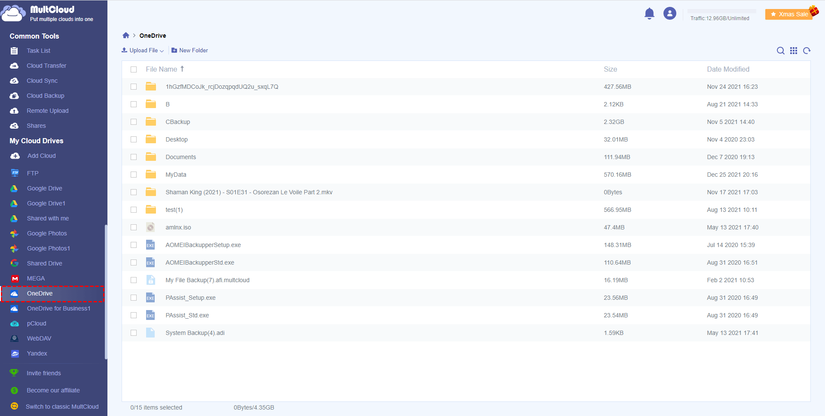
Task: Click the 1hGzfMDCoJk folder row
Action: pos(466,87)
